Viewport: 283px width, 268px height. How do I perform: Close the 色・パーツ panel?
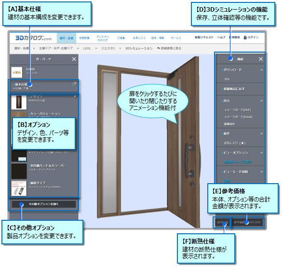coord(74,59)
